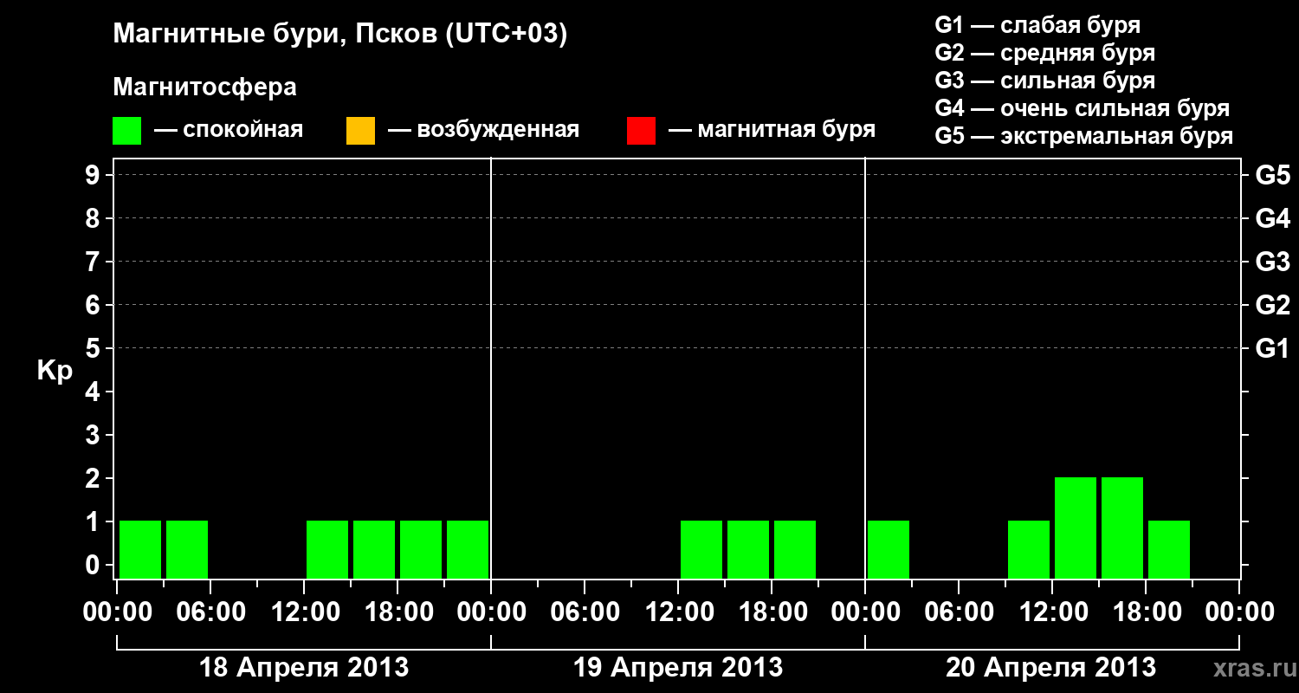Click the 18:00 time label for 19 April
The width and height of the screenshot is (1299, 693).
point(772,612)
